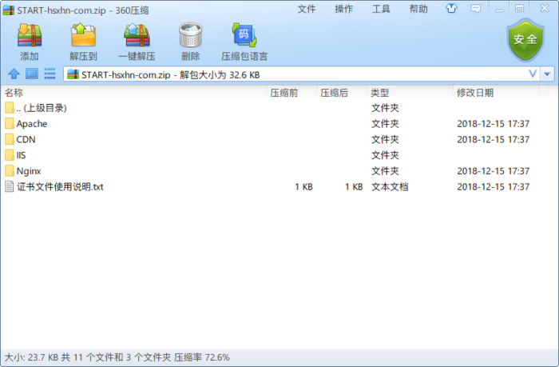The height and width of the screenshot is (367, 559).
Task: Click the status bar compression ratio text
Action: pos(202,357)
